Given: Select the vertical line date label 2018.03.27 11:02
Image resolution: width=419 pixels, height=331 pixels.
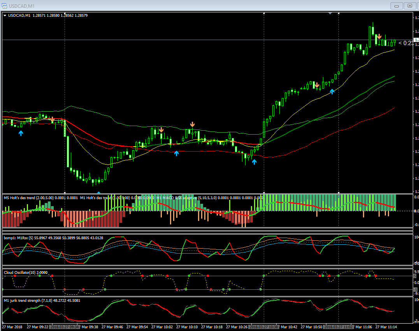Looking at the screenshot, I should click(338, 327).
